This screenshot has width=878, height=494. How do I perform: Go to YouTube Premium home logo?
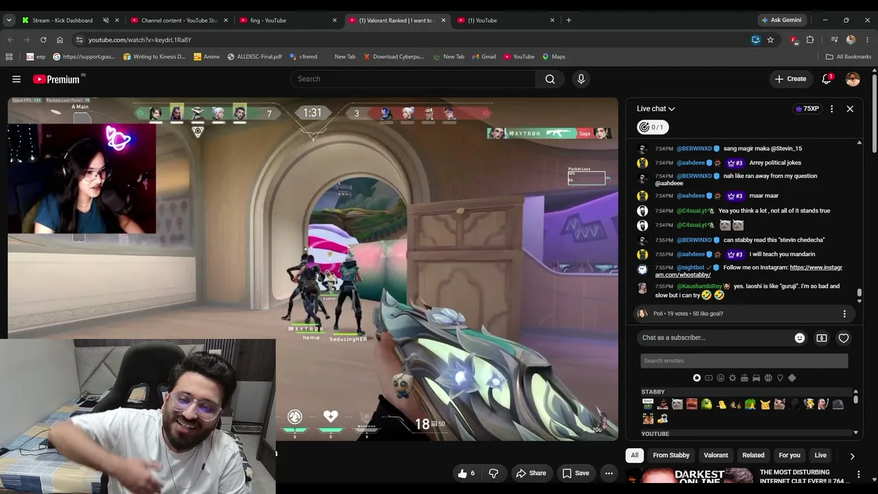57,79
